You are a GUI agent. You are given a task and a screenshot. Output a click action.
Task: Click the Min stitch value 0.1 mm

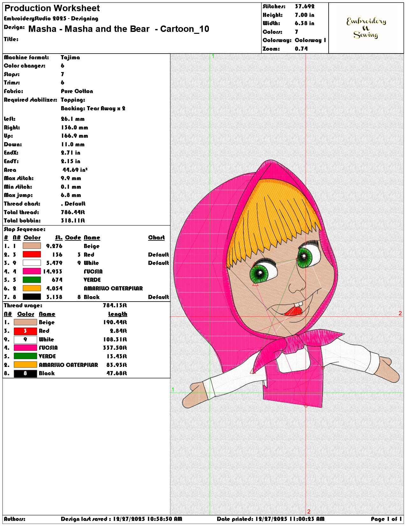[71, 187]
